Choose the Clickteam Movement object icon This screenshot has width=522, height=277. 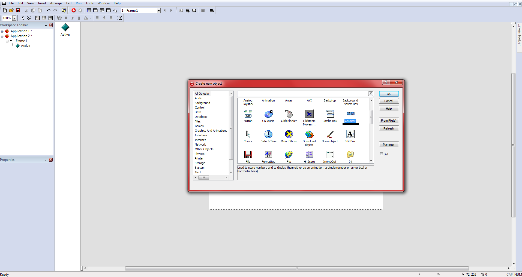pos(309,114)
